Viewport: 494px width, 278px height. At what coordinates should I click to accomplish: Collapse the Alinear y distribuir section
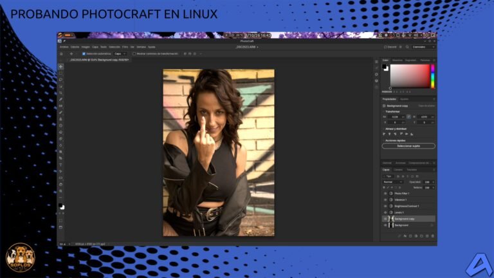coord(384,129)
